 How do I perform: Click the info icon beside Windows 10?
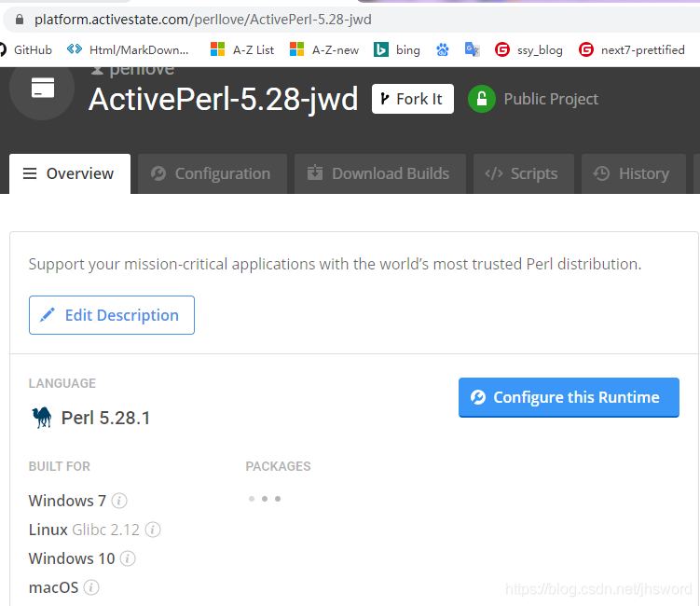[x=128, y=558]
